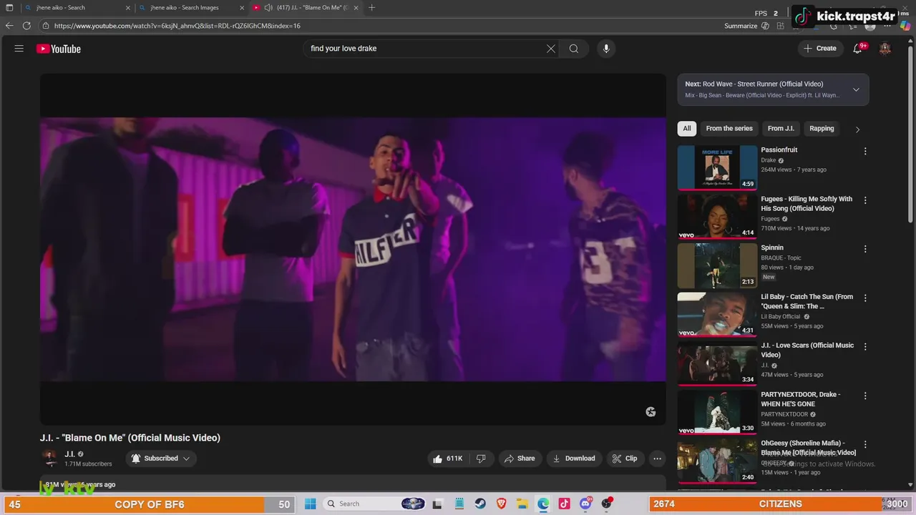Reload the page in the browser
The height and width of the screenshot is (515, 916).
point(26,26)
